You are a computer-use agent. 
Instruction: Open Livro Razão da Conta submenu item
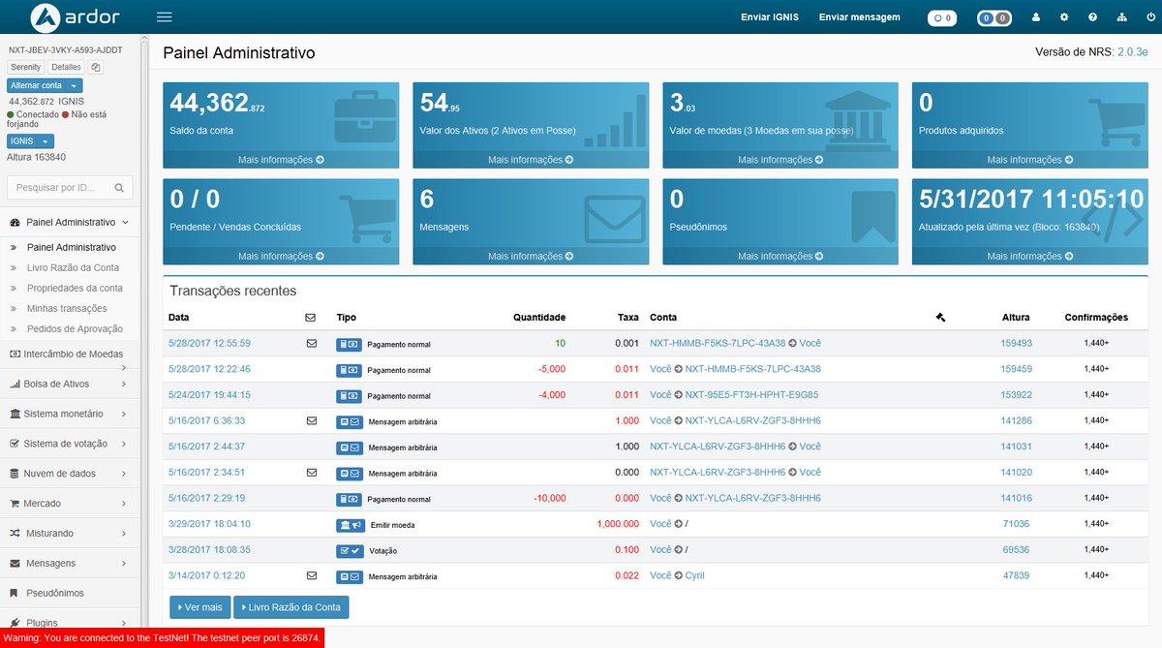(73, 267)
